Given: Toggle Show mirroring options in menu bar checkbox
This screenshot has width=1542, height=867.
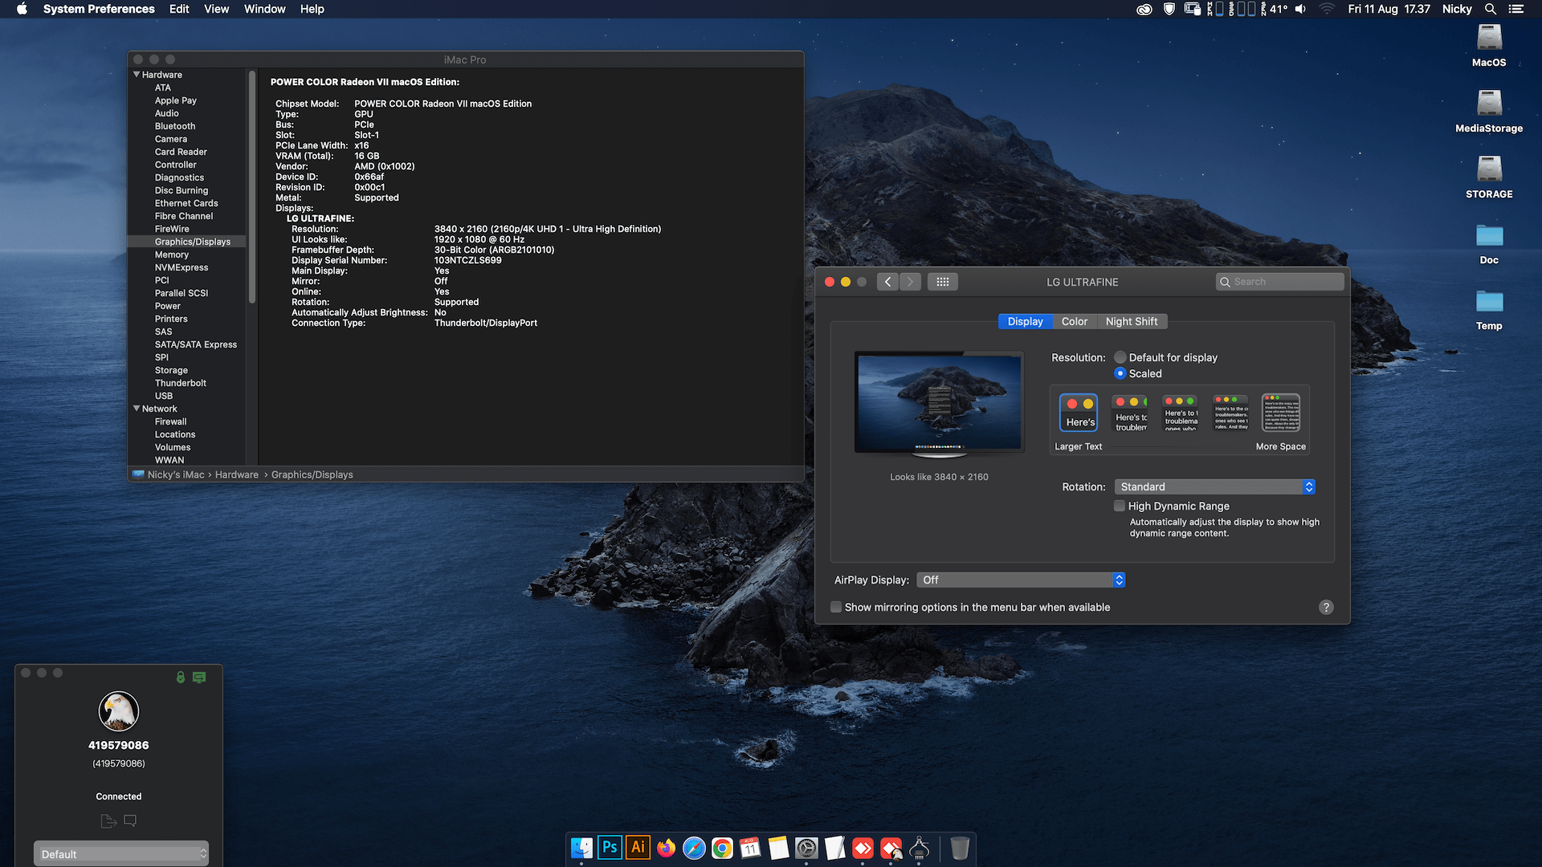Looking at the screenshot, I should (836, 607).
